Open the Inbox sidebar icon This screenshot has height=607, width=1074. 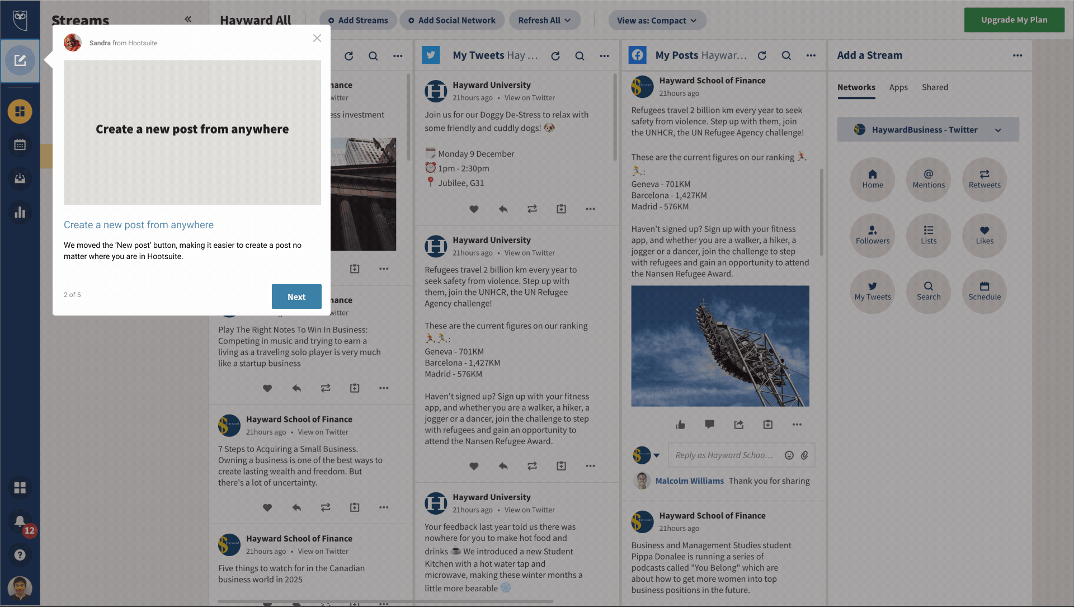[20, 178]
